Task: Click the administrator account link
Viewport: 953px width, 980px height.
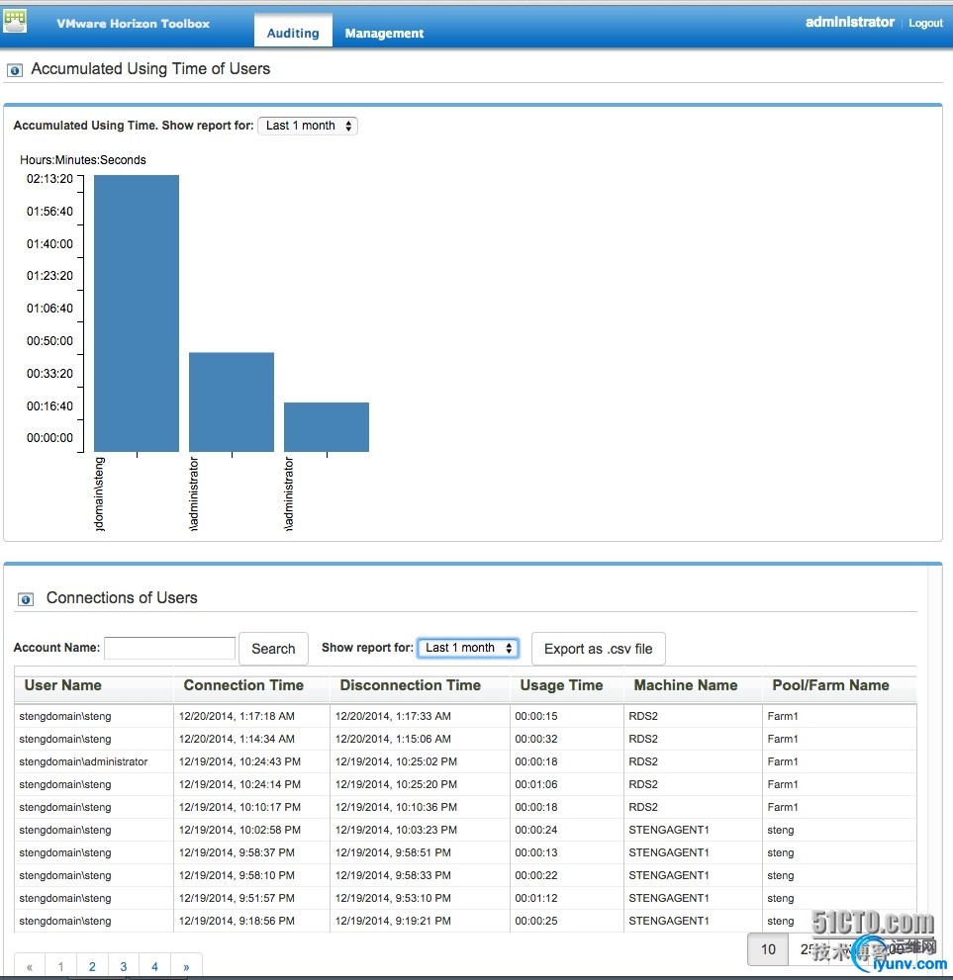Action: coord(849,22)
